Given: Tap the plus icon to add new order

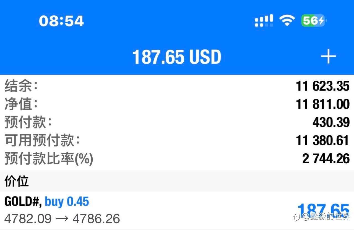Looking at the screenshot, I should 328,57.
